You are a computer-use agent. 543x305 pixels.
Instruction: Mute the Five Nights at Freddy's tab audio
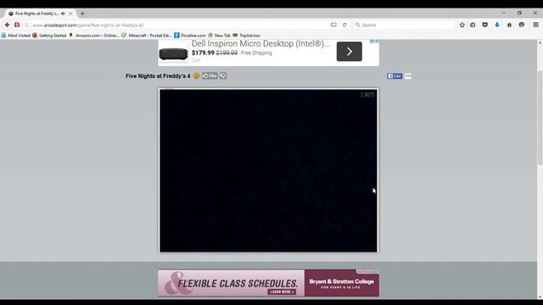63,14
